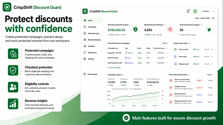
Task: Click info icon next to Estimated protected revenue
Action: pos(130,25)
